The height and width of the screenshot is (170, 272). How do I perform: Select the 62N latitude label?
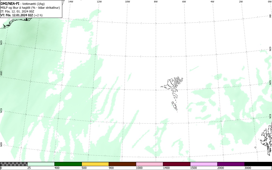[x=270, y=82]
